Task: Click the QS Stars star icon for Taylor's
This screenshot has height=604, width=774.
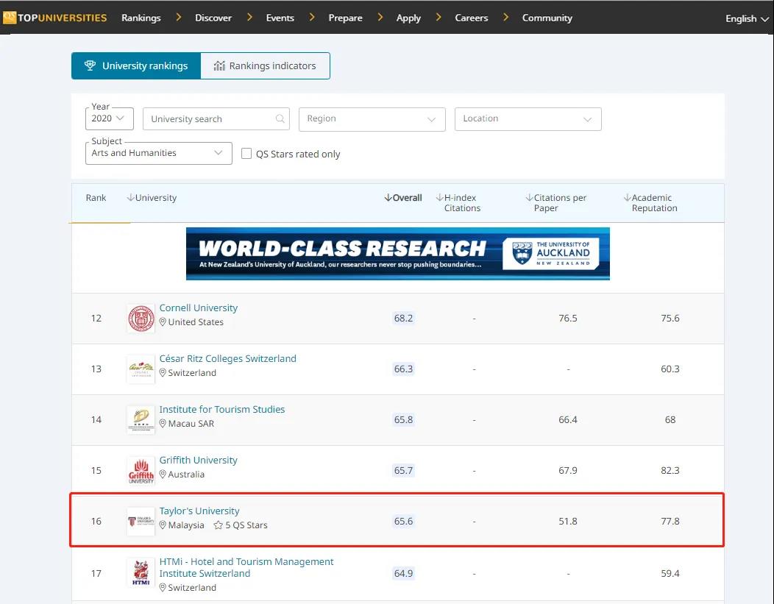Action: [x=219, y=525]
